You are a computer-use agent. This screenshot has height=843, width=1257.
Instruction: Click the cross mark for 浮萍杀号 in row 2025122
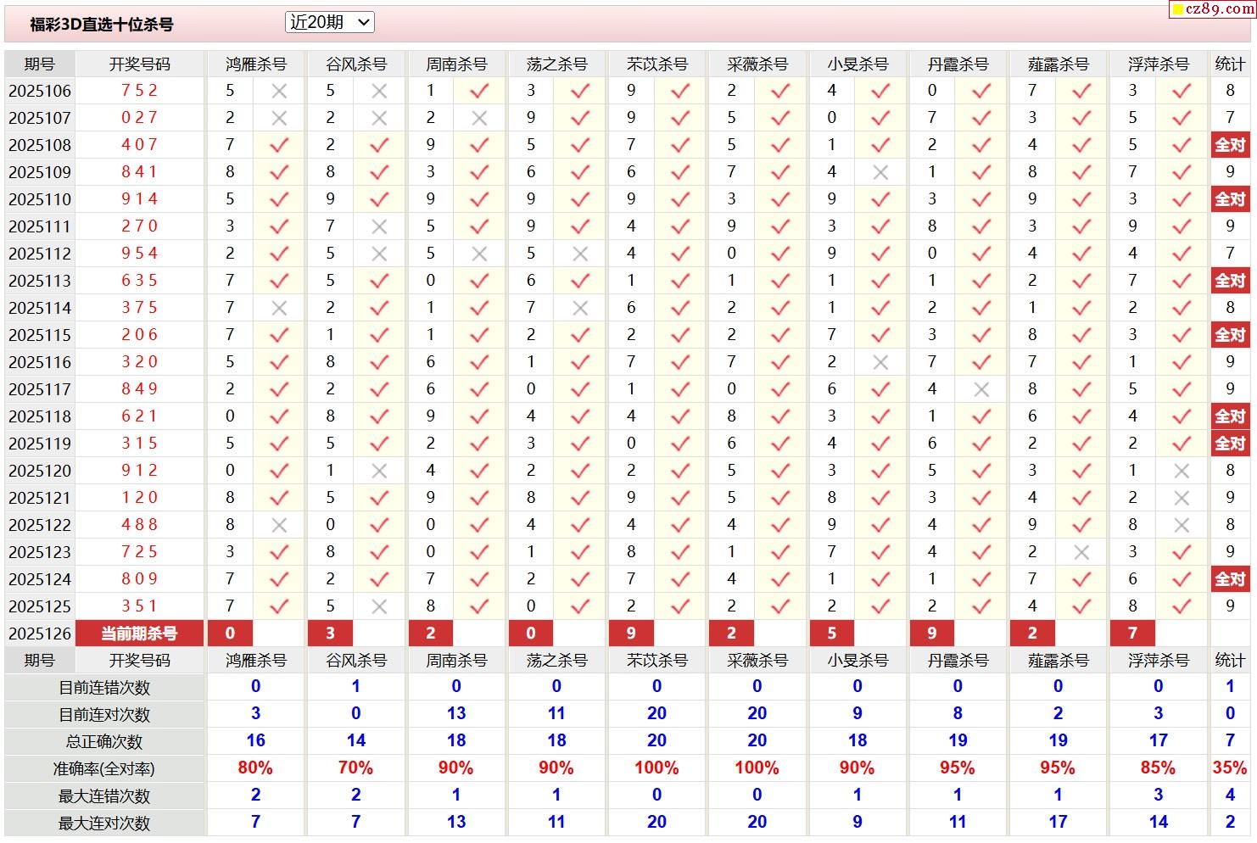pos(1182,525)
